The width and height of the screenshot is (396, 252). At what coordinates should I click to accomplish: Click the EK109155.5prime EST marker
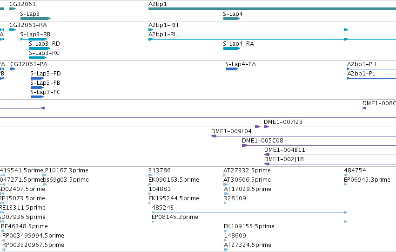click(225, 231)
